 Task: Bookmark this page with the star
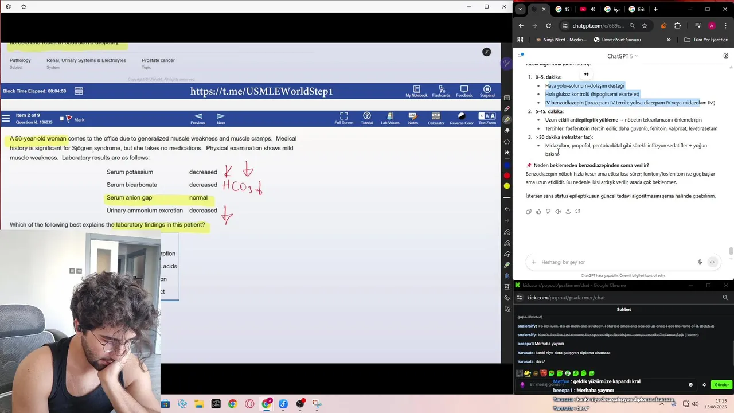coord(645,26)
